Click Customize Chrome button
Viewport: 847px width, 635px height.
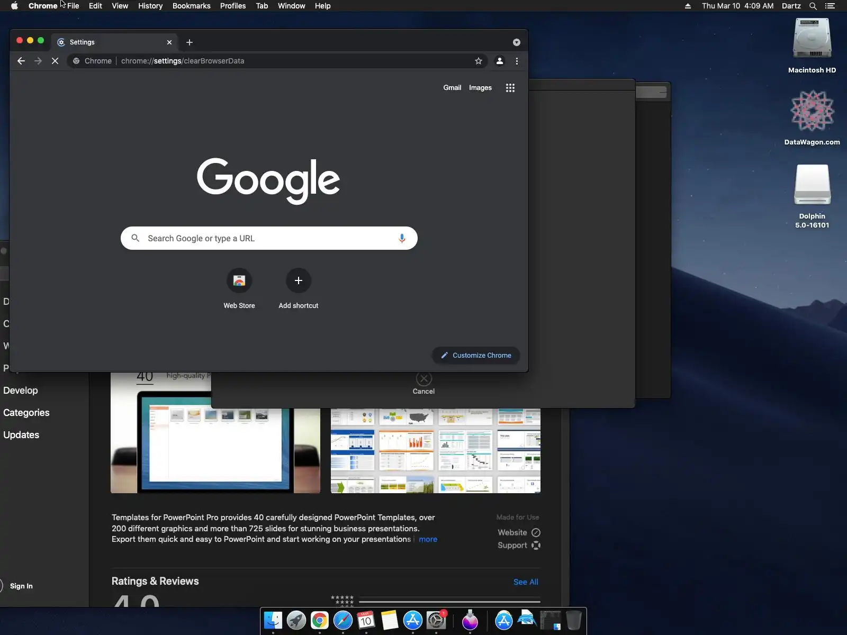tap(476, 356)
